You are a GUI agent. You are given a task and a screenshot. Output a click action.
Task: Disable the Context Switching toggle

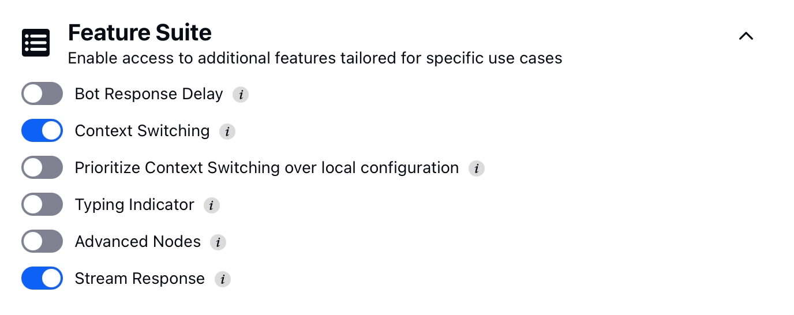point(42,130)
